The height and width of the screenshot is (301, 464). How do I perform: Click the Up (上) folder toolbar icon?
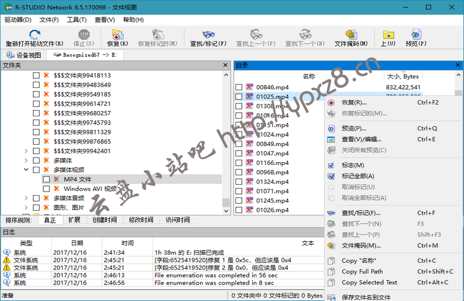point(388,34)
